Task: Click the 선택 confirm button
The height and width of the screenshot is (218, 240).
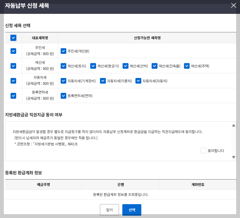Action: click(x=132, y=210)
